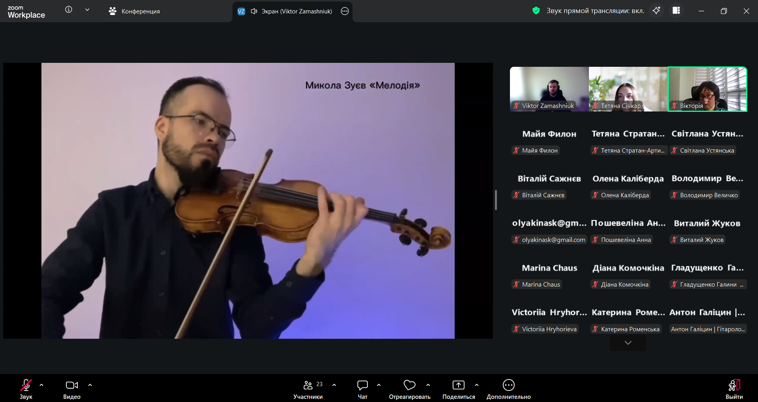This screenshot has height=402, width=758.
Task: Open shared screen options ellipsis
Action: [x=345, y=11]
